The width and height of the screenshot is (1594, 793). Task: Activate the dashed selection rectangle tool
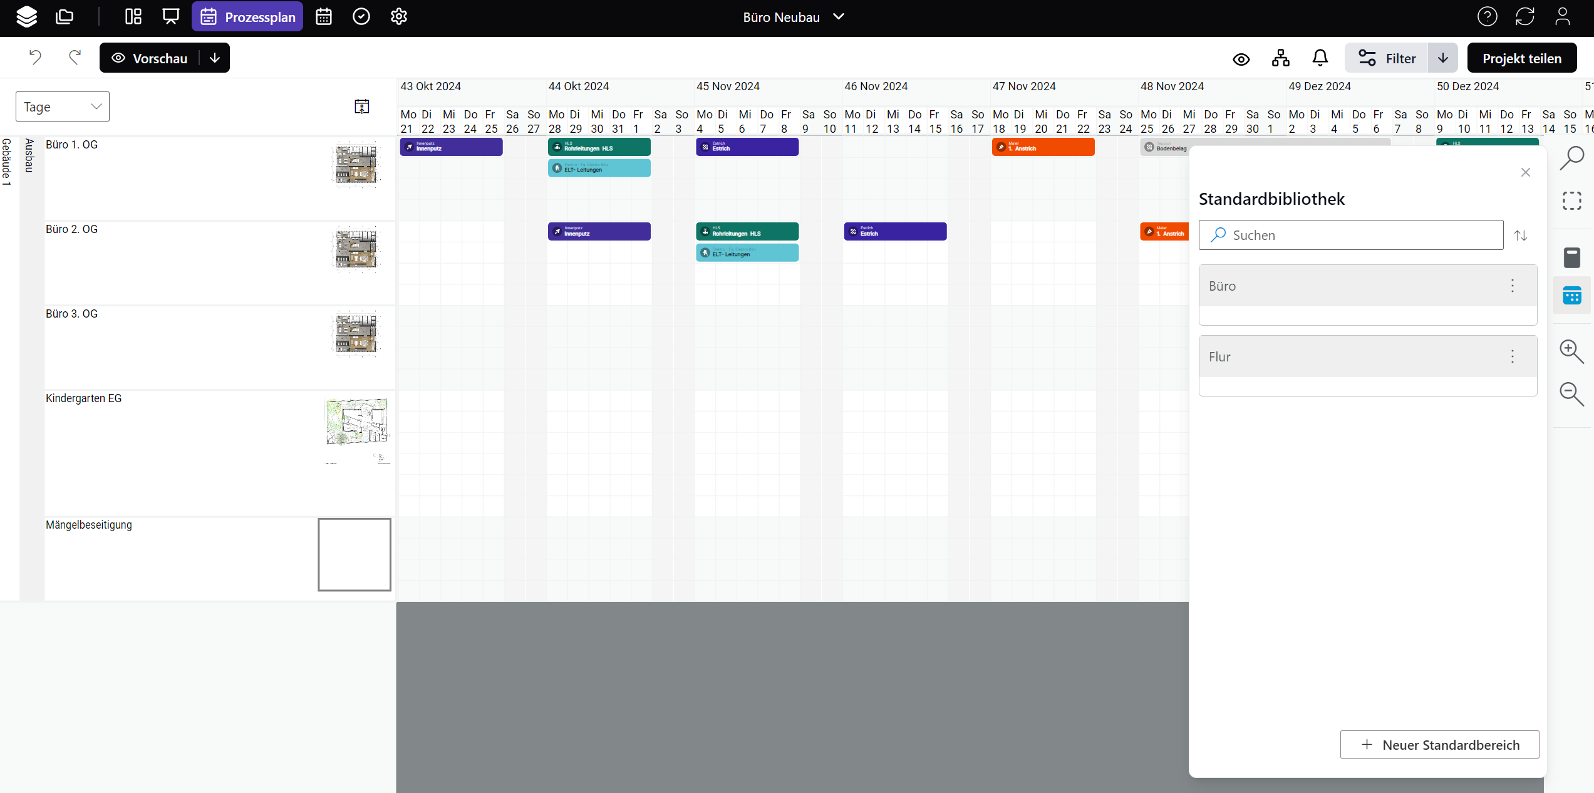(x=1571, y=200)
